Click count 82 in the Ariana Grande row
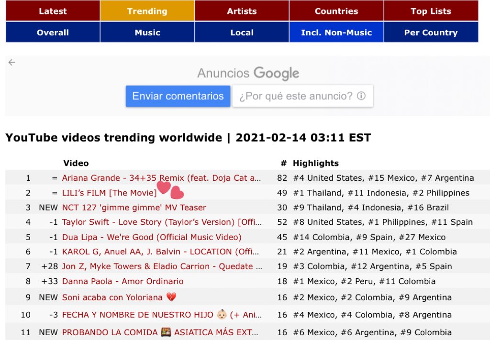The height and width of the screenshot is (340, 490). (282, 178)
